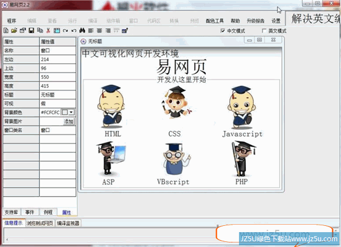Click the Undo arrow icon
The width and height of the screenshot is (341, 247).
[74, 31]
